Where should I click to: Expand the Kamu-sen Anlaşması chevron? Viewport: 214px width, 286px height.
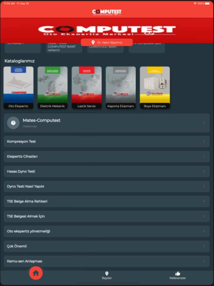pos(204,261)
